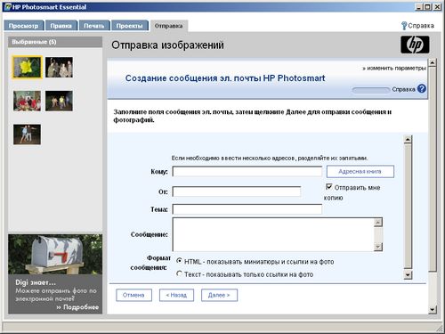
Task: Click inner form scrollbar down arrow
Action: [408, 275]
